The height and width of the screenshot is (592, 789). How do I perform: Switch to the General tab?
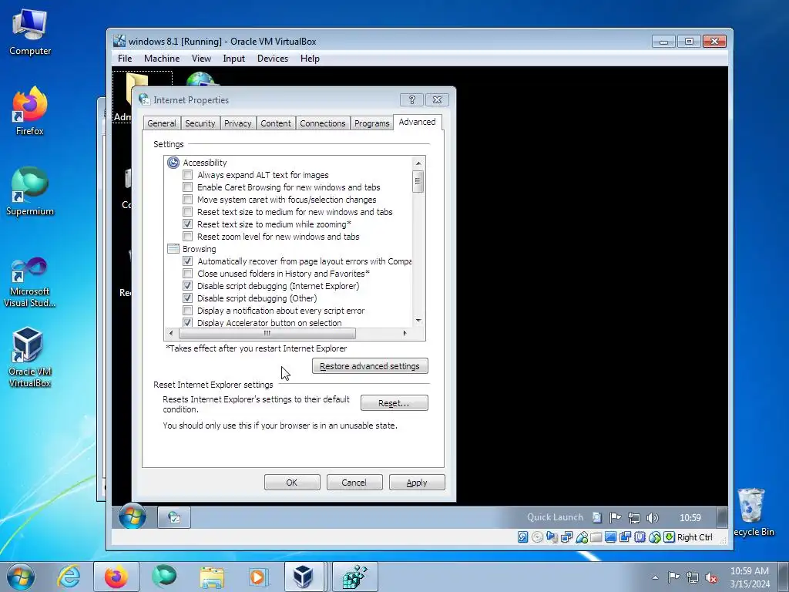click(162, 123)
